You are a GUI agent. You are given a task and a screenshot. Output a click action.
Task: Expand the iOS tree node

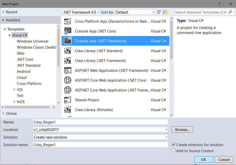click(14, 89)
